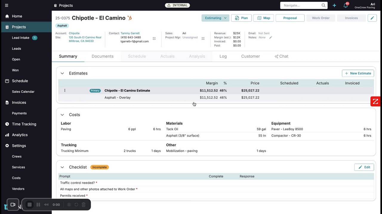Viewport: 382px width, 214px height.
Task: Open the Customer tab
Action: (250, 56)
